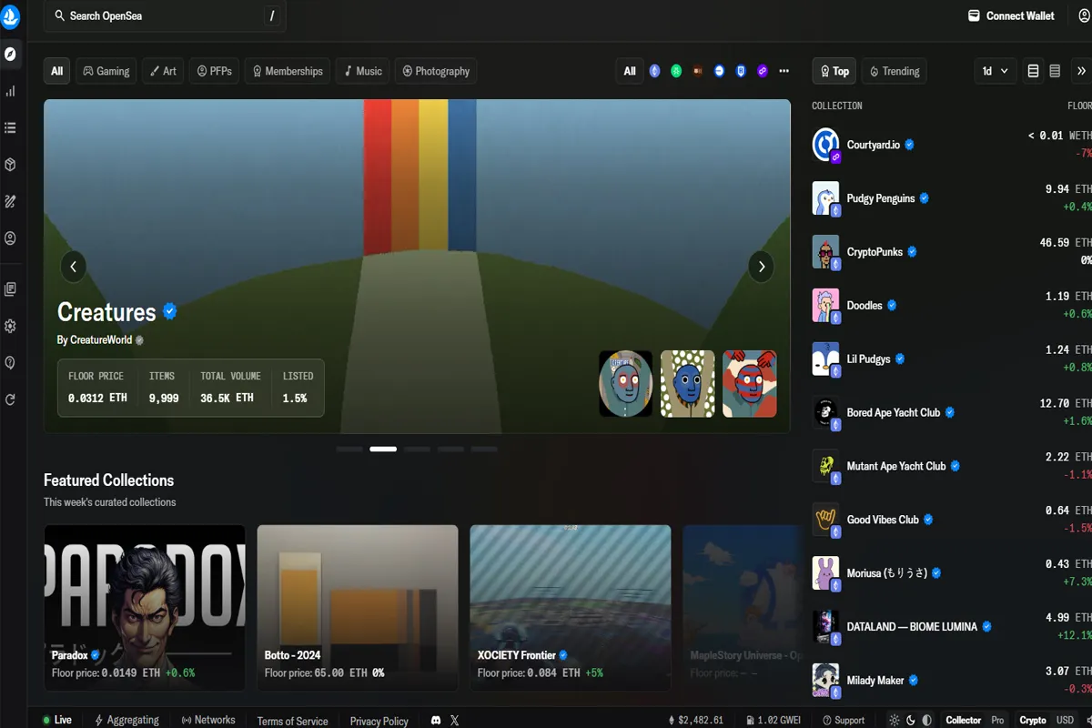Click the refresh arrow icon in sidebar
1092x728 pixels.
(x=11, y=399)
